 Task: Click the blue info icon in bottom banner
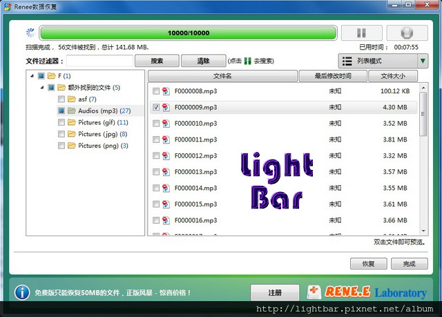coord(22,292)
